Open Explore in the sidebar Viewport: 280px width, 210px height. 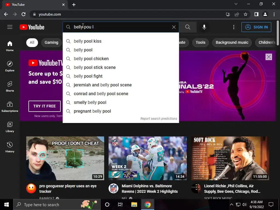[10, 66]
